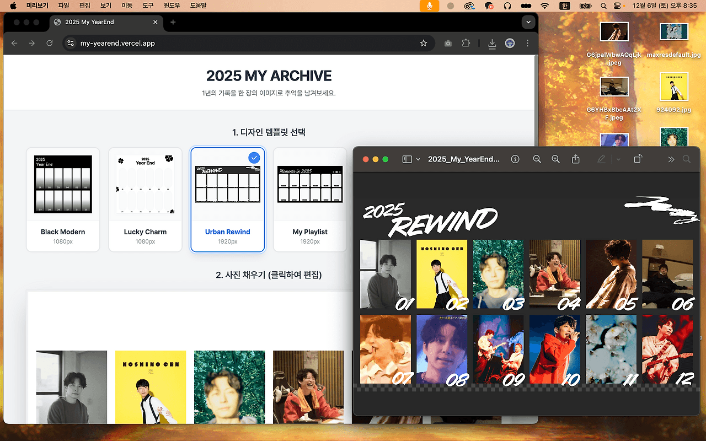Viewport: 706px width, 441px height.
Task: Open the 도구 menu in the menu bar
Action: coord(148,6)
